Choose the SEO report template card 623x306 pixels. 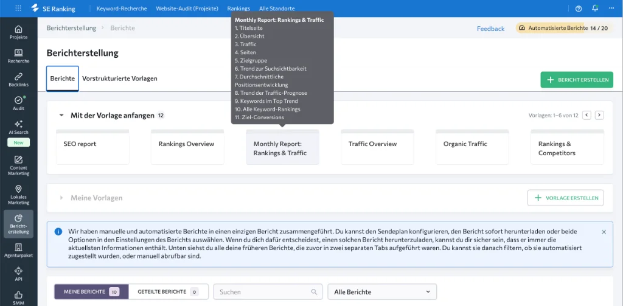click(92, 147)
